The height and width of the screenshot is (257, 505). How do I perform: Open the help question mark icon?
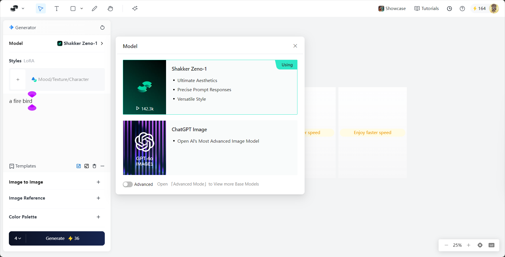coord(462,9)
